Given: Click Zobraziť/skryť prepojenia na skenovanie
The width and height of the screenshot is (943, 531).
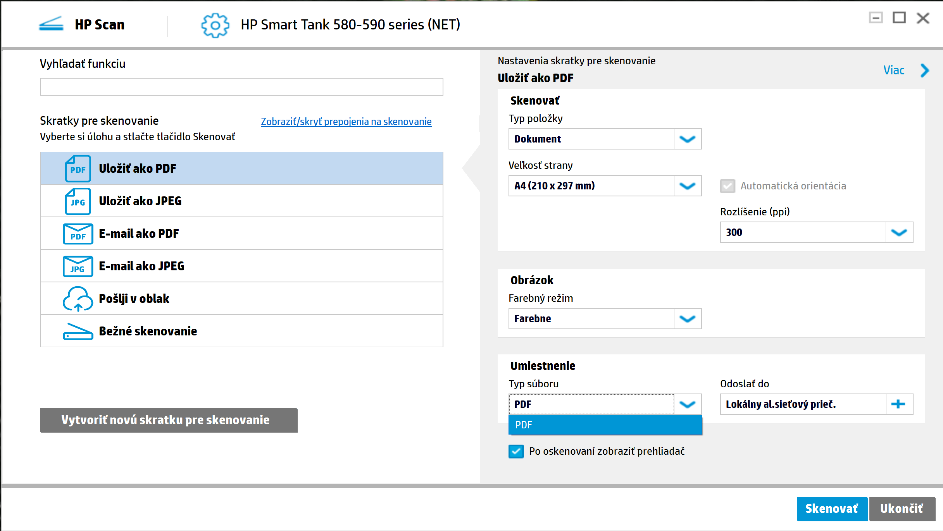Looking at the screenshot, I should point(346,121).
